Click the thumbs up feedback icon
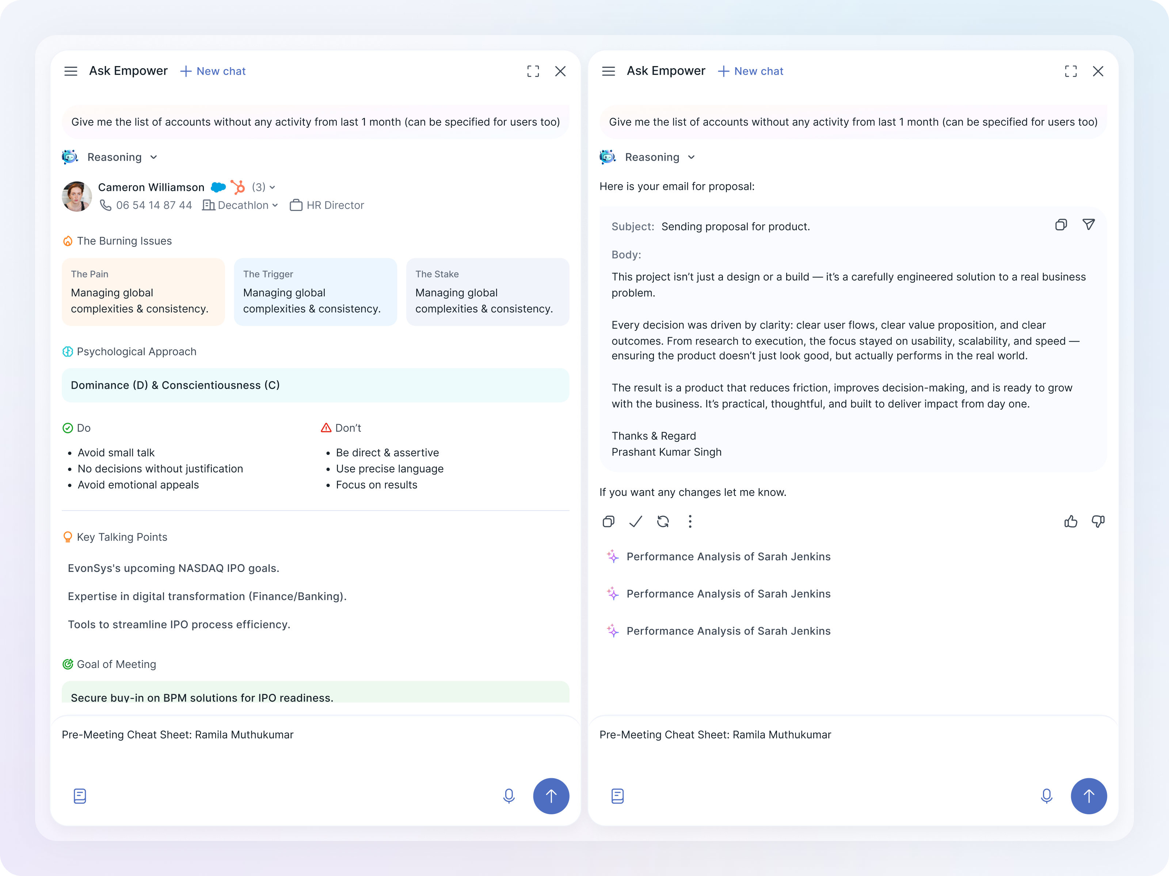 [1071, 522]
